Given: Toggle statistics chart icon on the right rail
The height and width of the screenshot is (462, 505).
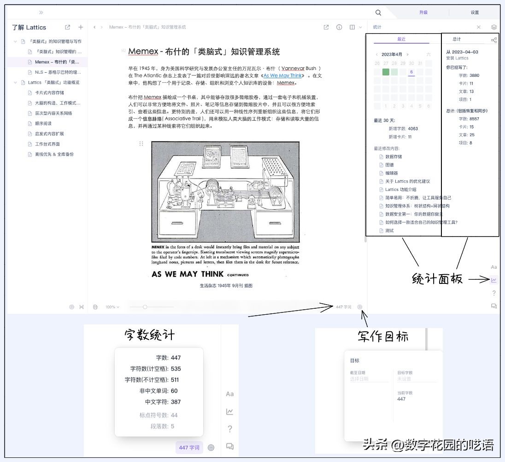Looking at the screenshot, I should coord(494,280).
